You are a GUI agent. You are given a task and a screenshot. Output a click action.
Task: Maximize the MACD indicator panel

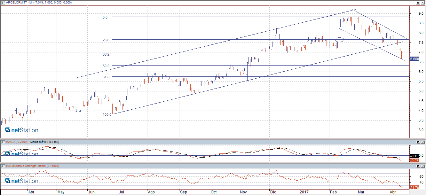point(418,142)
